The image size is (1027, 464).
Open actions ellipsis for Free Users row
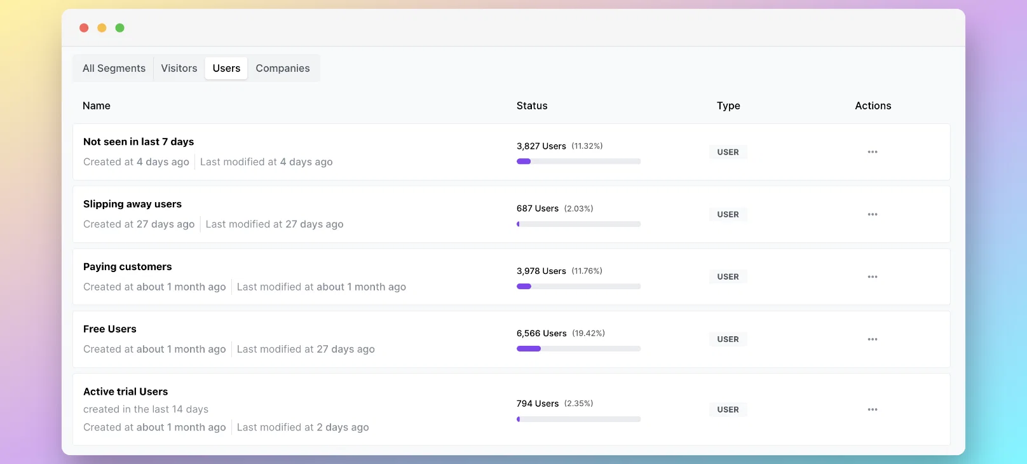tap(873, 339)
